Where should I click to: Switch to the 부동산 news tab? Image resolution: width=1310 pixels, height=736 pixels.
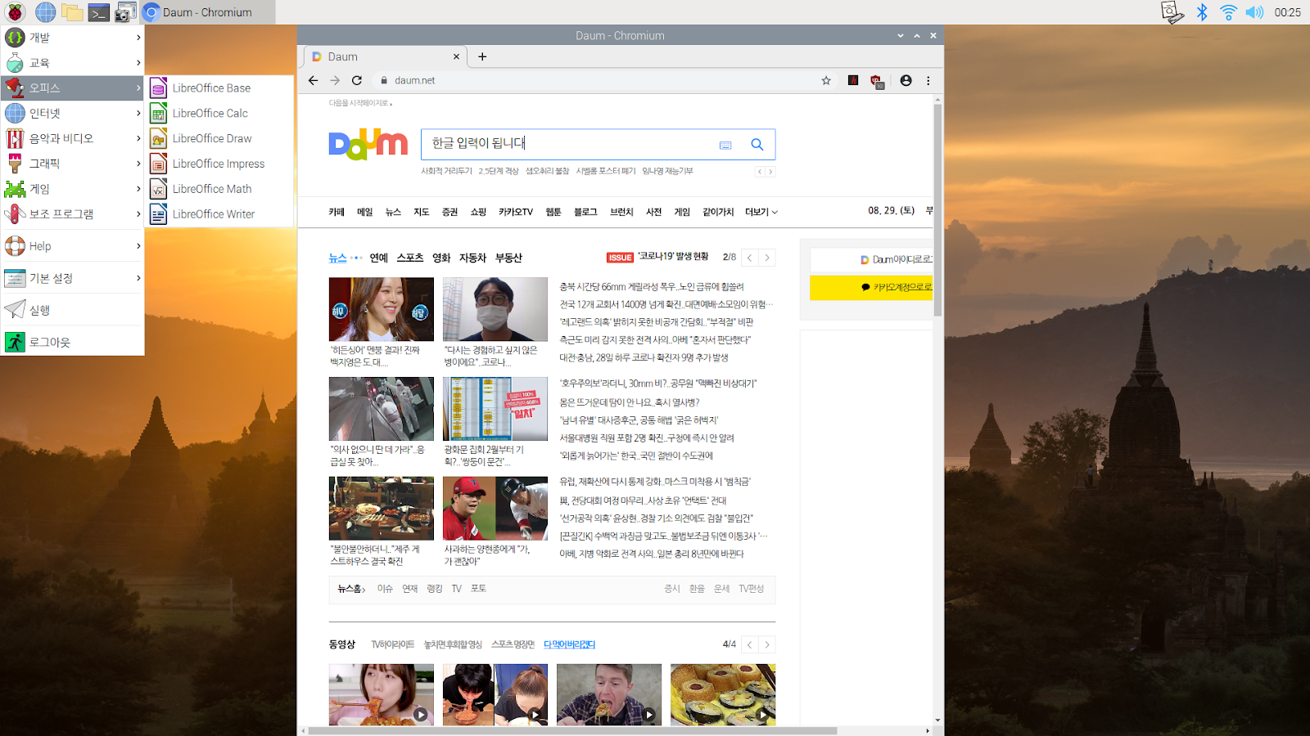(x=508, y=258)
